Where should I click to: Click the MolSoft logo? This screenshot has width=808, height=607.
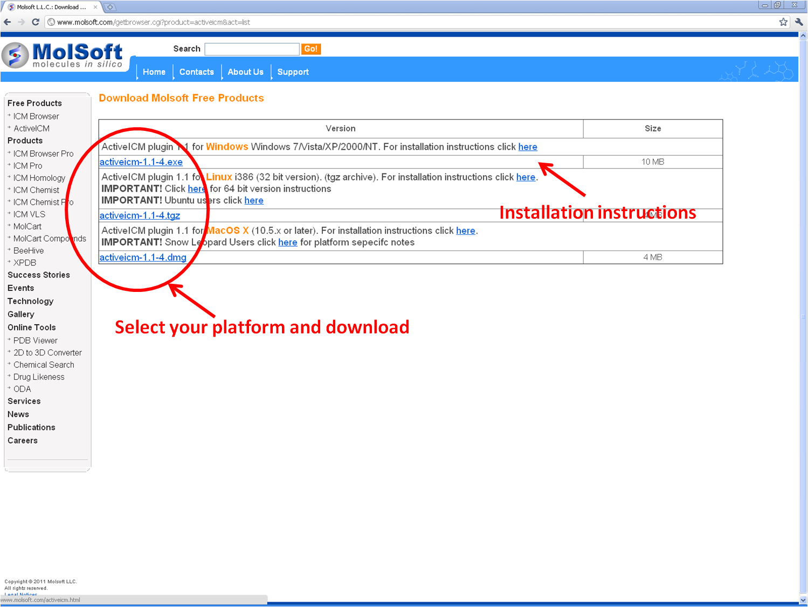63,55
